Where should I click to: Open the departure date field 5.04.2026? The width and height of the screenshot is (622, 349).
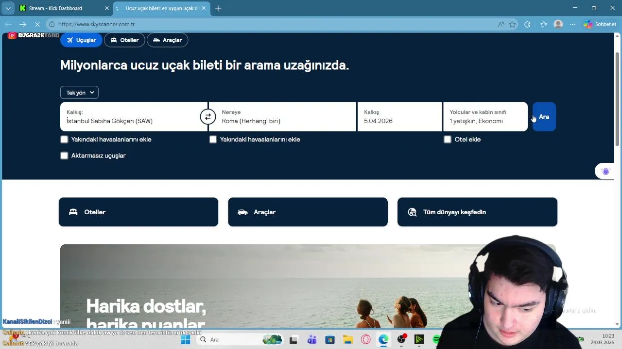pyautogui.click(x=400, y=117)
